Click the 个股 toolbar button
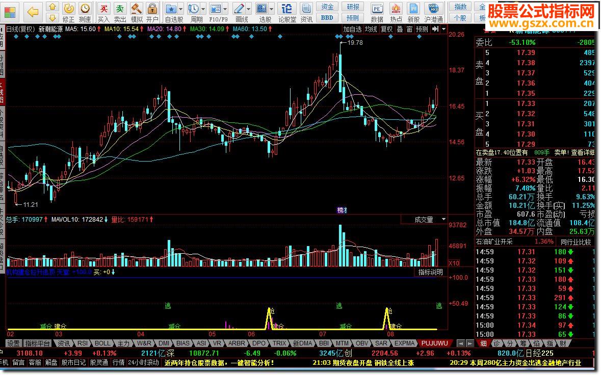The image size is (601, 375). (460, 18)
